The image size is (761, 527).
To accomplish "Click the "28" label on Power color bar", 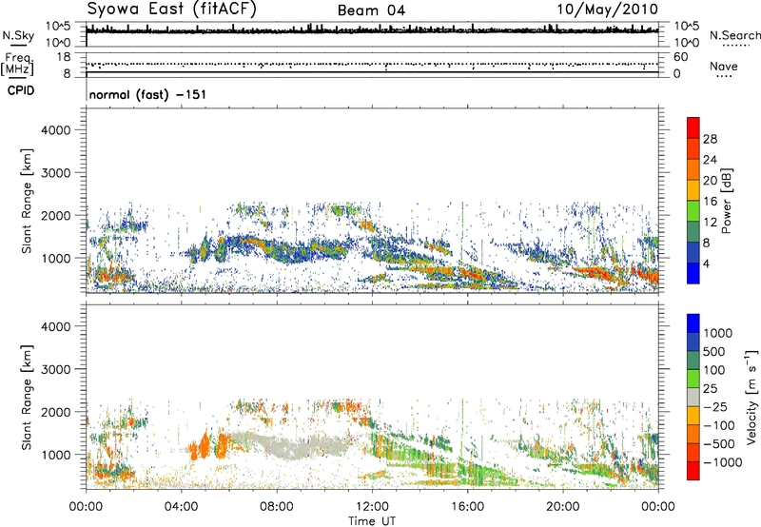I will [710, 139].
